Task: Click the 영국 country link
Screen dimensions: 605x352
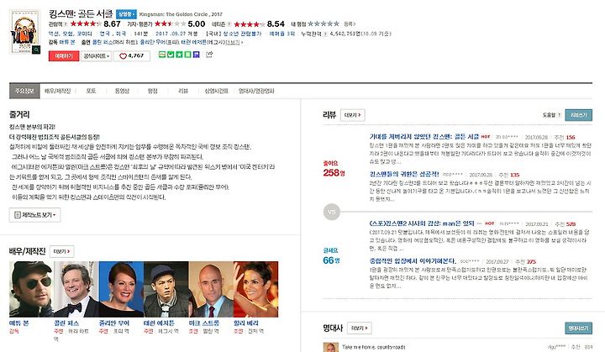Action: [104, 34]
